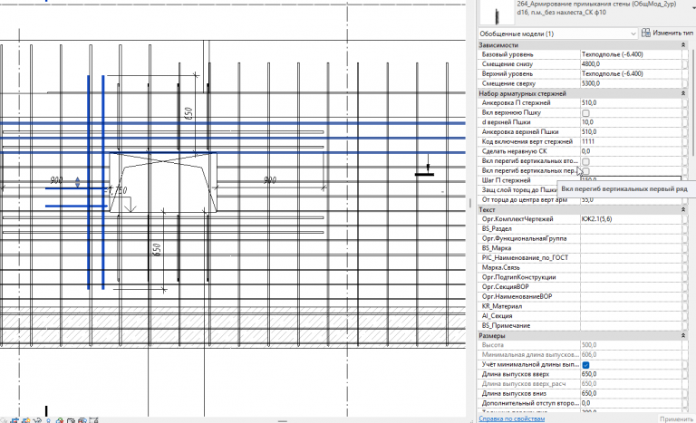Click associate button for 'Орг.КомплектЧертежей' row
The image size is (696, 423).
pos(685,219)
